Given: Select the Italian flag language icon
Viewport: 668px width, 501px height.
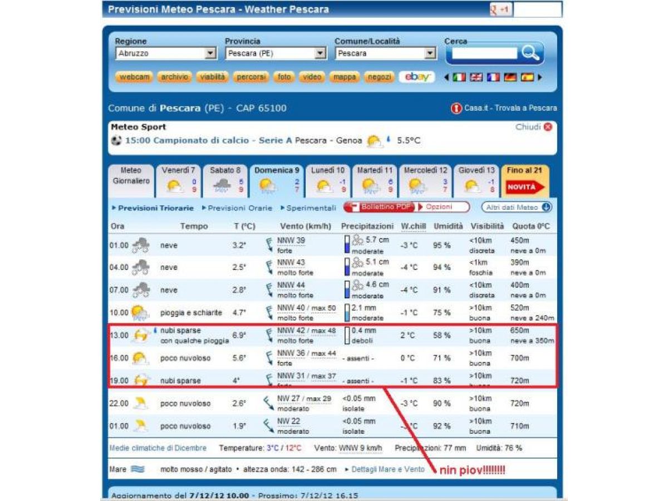Looking at the screenshot, I should (x=459, y=77).
